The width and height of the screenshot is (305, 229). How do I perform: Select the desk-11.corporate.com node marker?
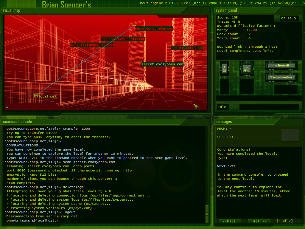pyautogui.click(x=69, y=42)
